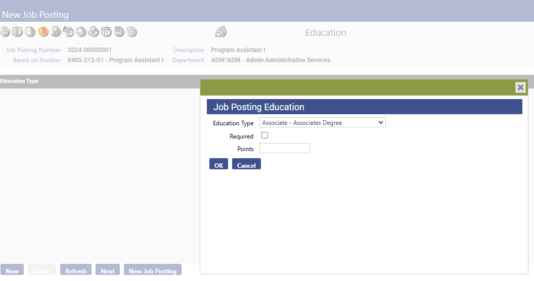The width and height of the screenshot is (534, 281).
Task: Close the Job Posting Education dialog
Action: click(x=520, y=87)
